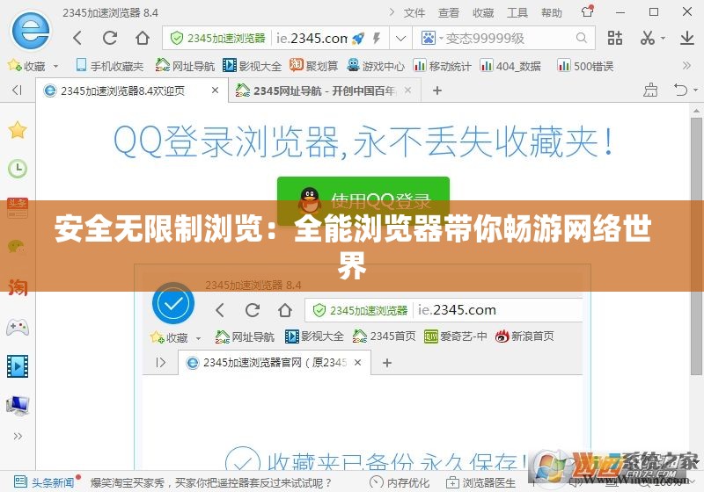Open the 查看 menu
This screenshot has width=704, height=492.
449,12
